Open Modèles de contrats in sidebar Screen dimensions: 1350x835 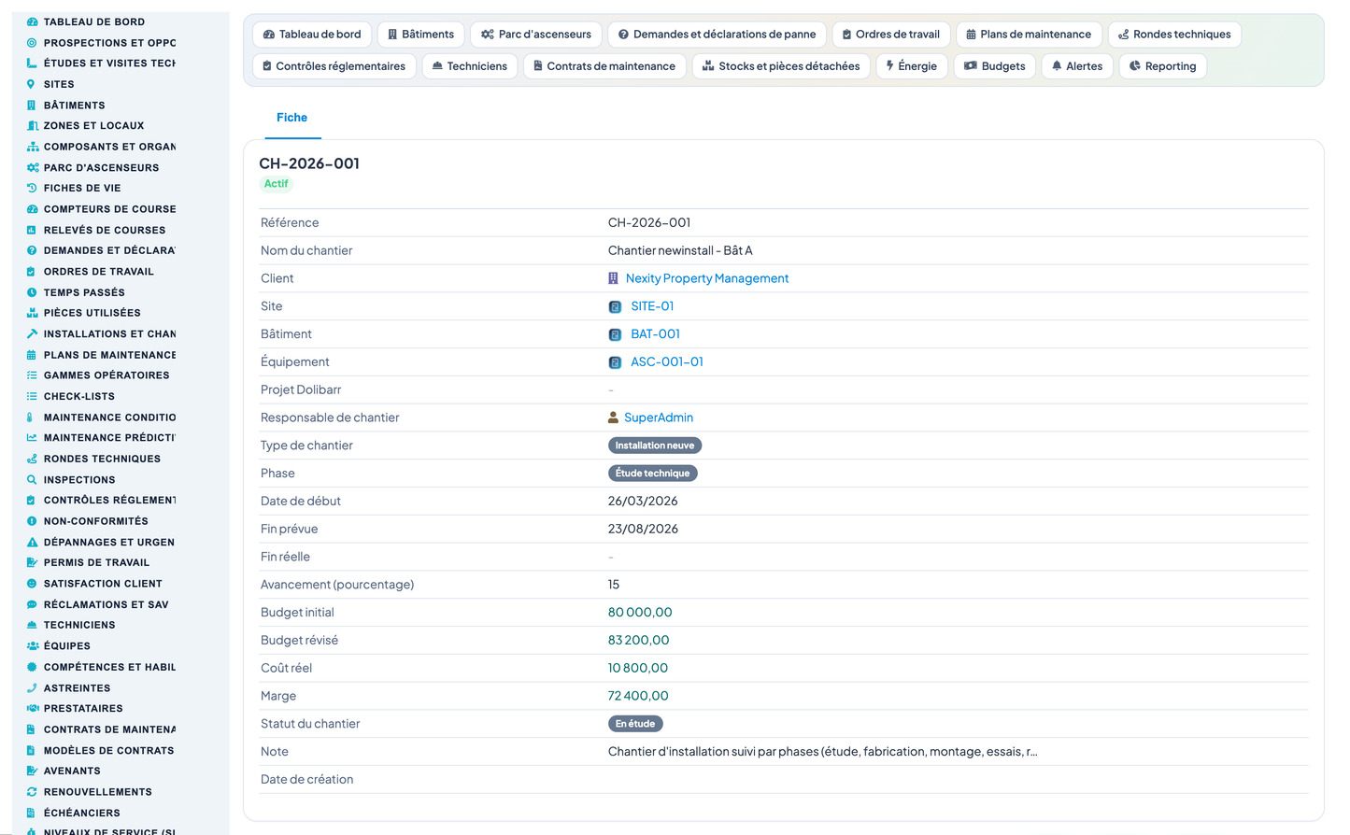coord(109,750)
